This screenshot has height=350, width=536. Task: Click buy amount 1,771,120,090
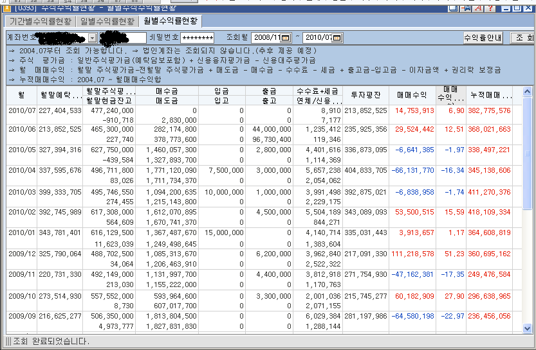[x=171, y=170]
